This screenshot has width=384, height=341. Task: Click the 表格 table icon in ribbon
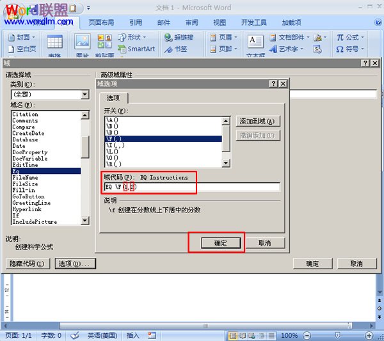tap(54, 44)
